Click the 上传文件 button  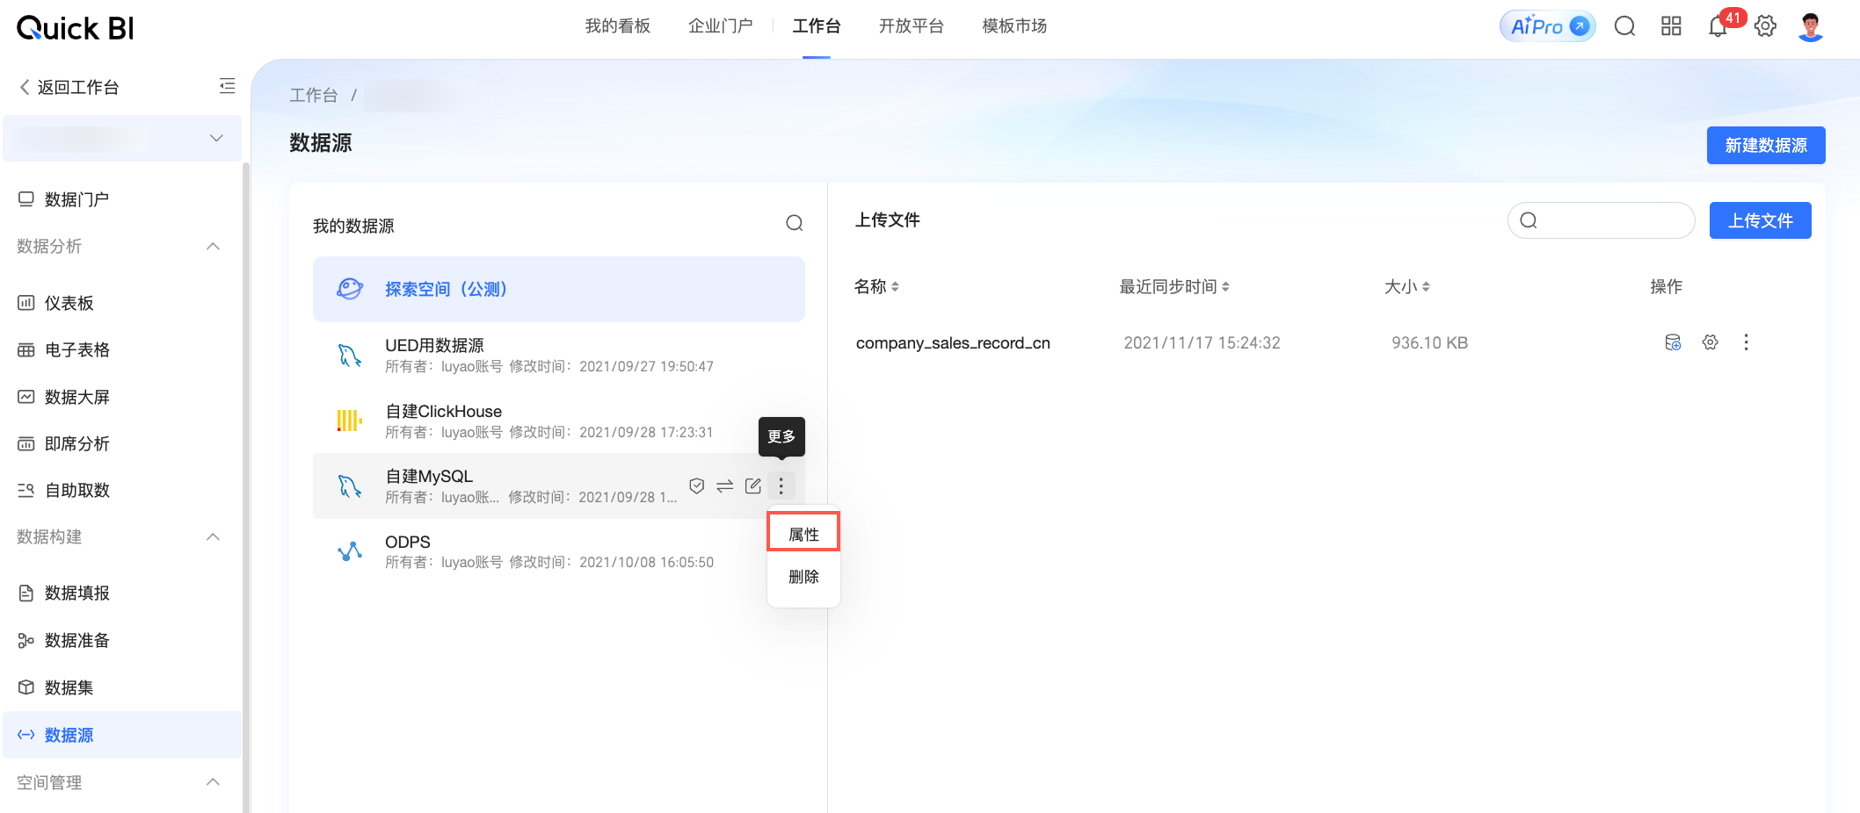pyautogui.click(x=1761, y=220)
